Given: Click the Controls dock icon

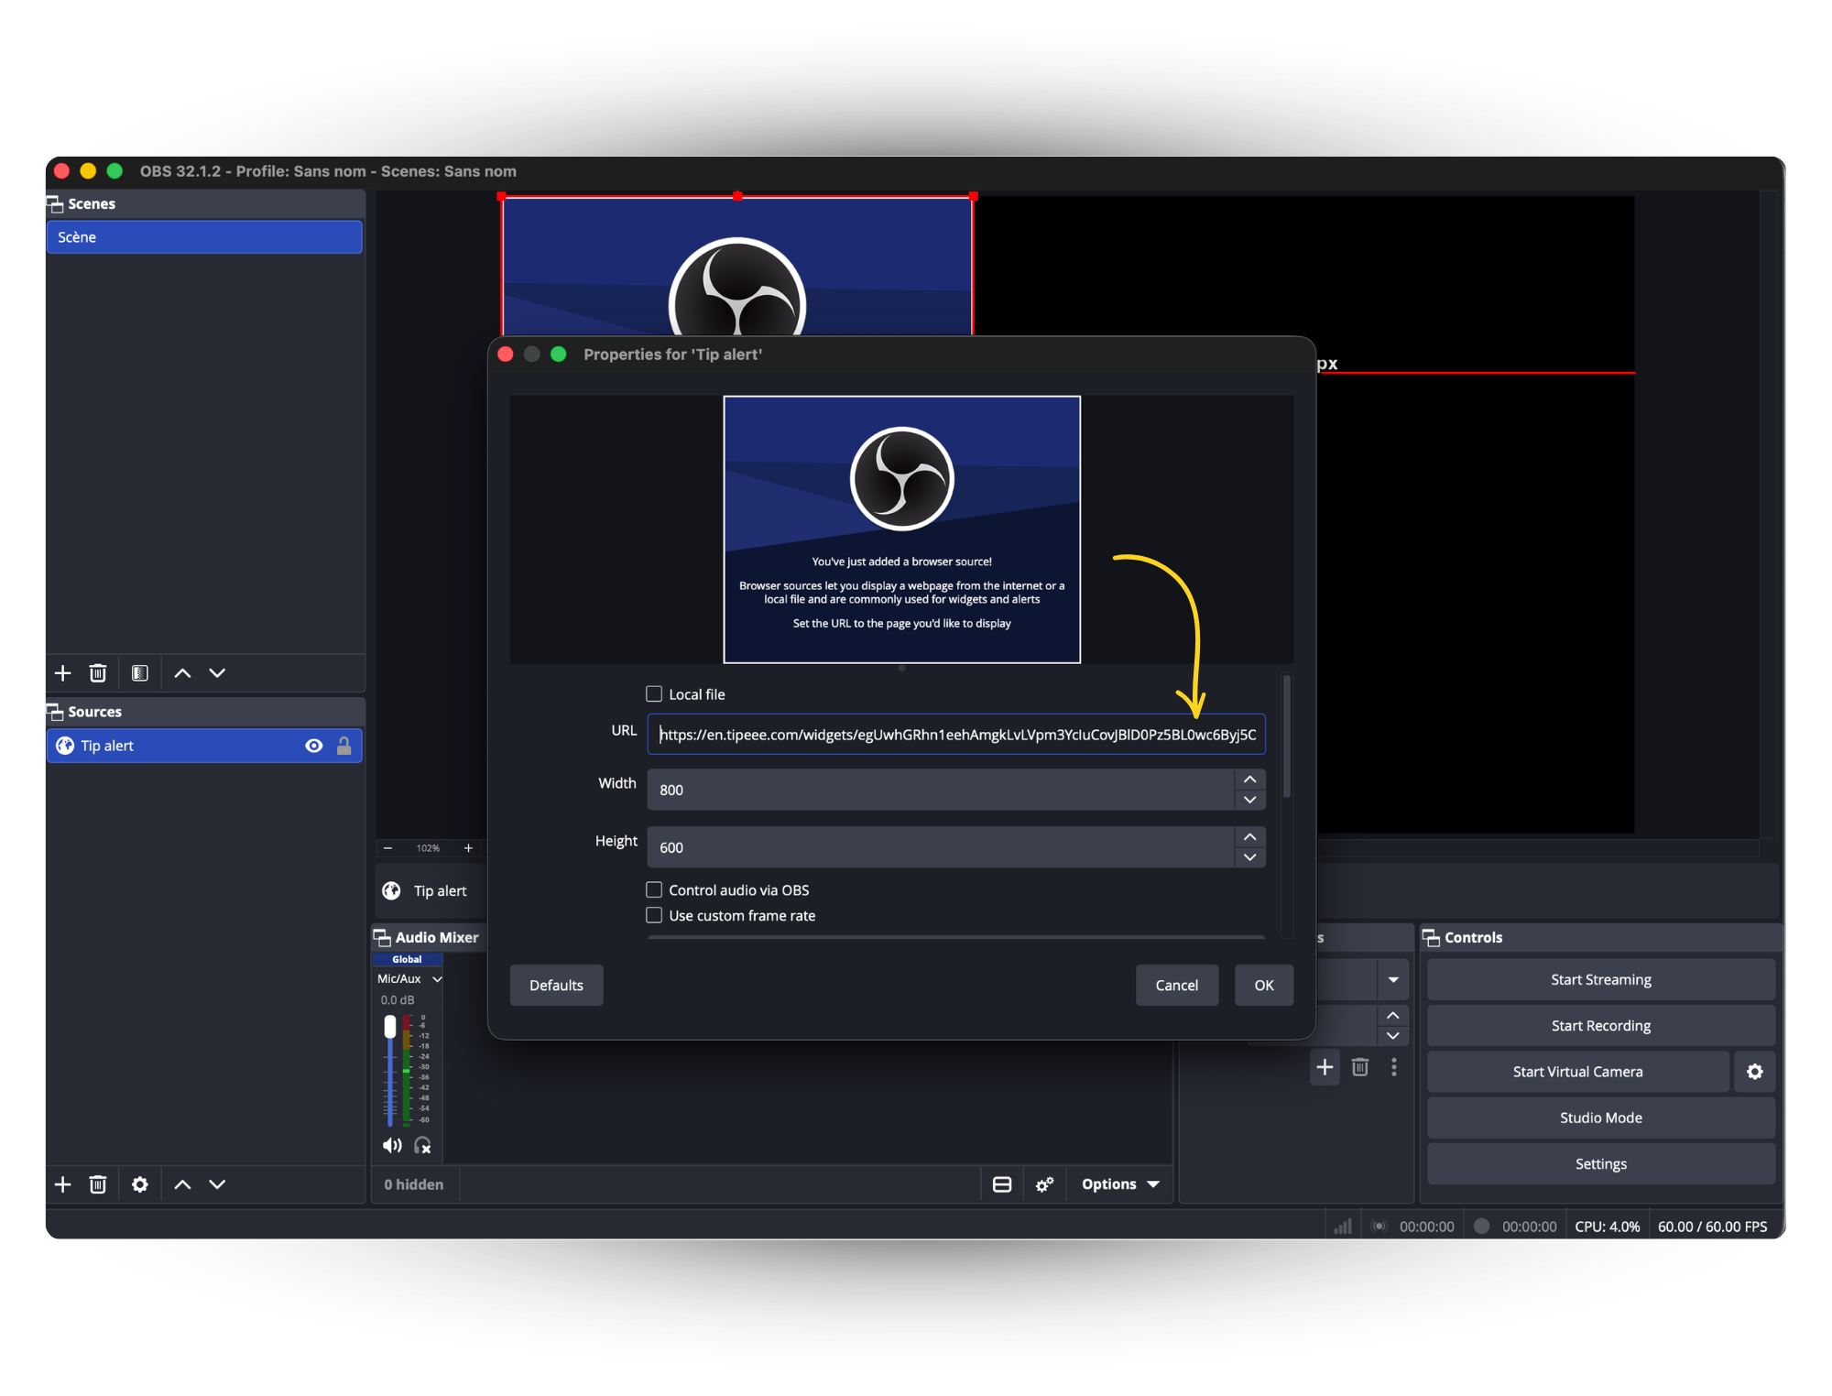Looking at the screenshot, I should coord(1431,937).
